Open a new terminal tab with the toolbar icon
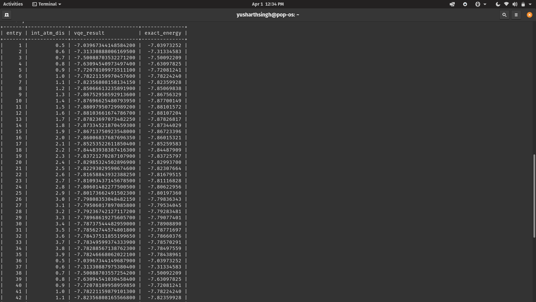Image resolution: width=536 pixels, height=302 pixels. tap(7, 15)
